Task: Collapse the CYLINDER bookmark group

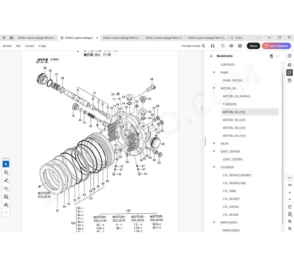Action: pyautogui.click(x=214, y=167)
